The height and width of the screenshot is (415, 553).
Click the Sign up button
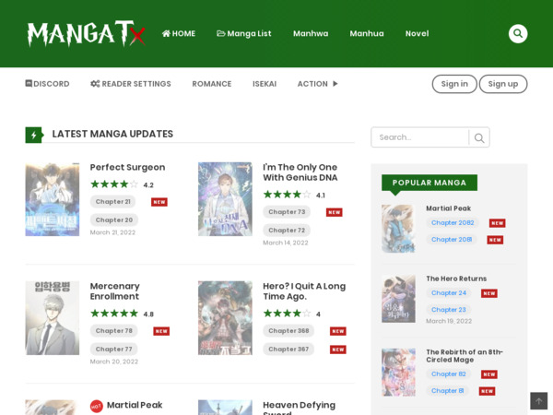[x=503, y=84]
